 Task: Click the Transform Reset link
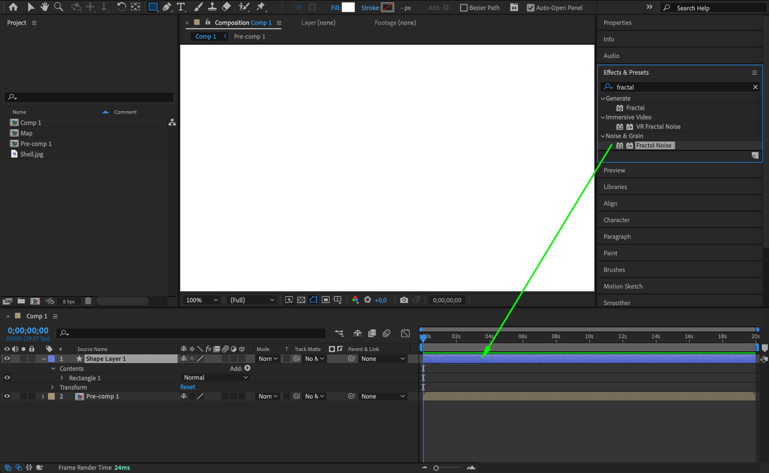[187, 387]
